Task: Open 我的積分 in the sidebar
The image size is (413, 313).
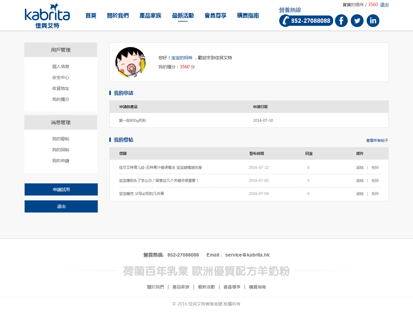Action: pos(61,99)
